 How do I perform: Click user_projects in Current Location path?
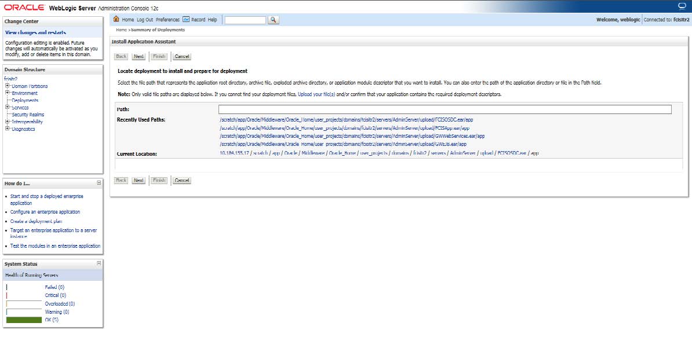374,153
